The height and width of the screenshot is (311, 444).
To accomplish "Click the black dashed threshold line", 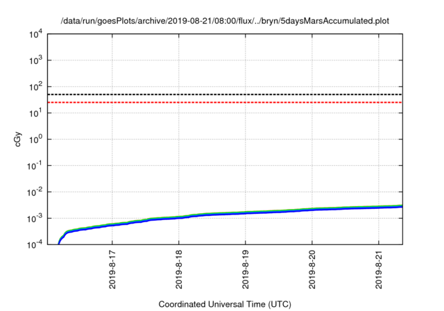I will coord(225,94).
